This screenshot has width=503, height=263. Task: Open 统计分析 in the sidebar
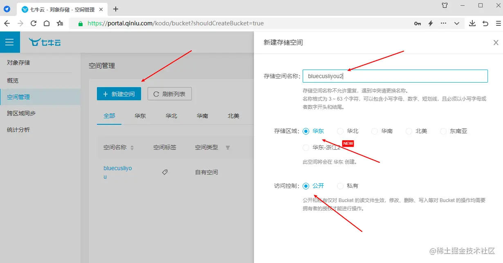40,130
